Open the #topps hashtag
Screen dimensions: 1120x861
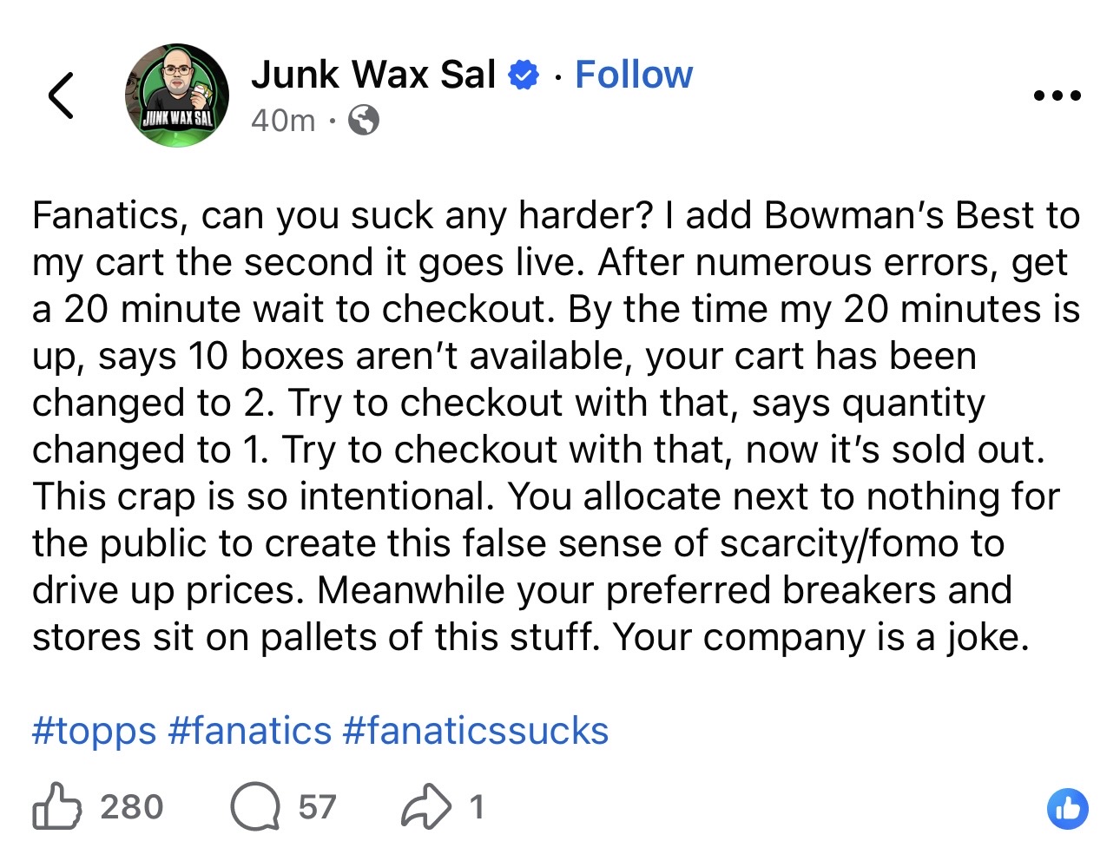point(94,731)
